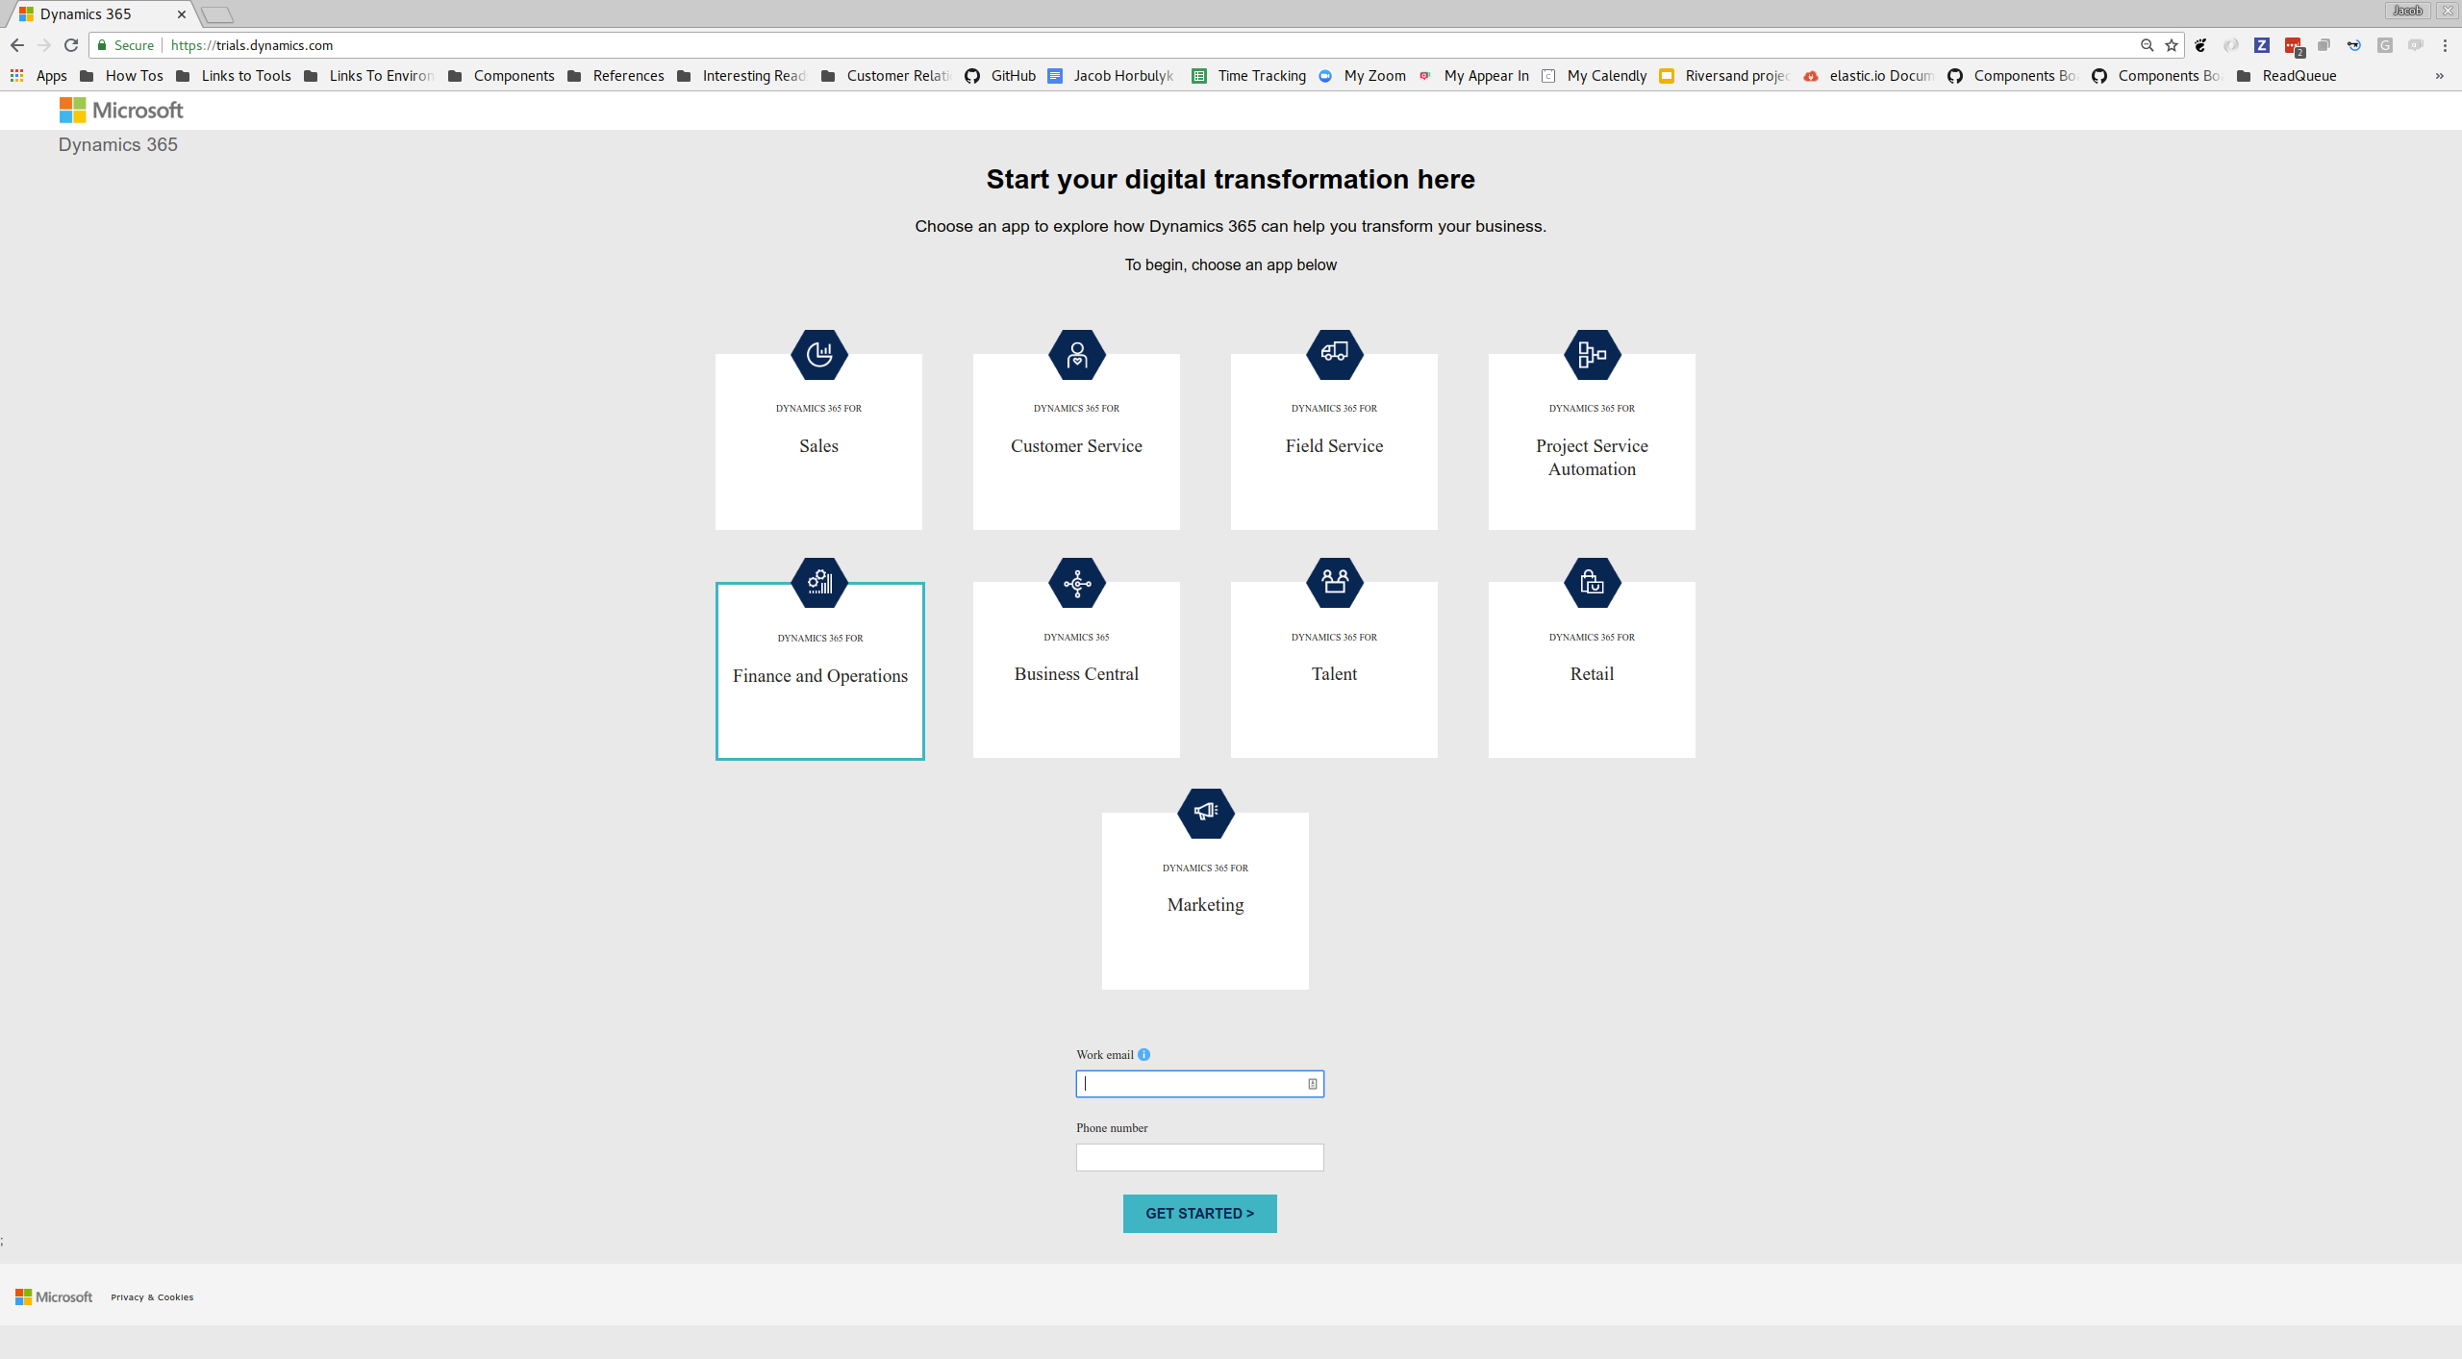Select the Marketing app card
This screenshot has height=1359, width=2462.
[1205, 901]
